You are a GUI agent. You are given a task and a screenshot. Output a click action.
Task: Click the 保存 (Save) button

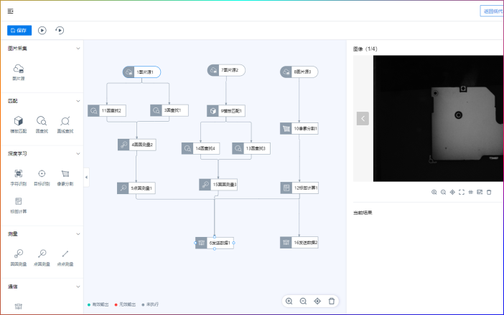(19, 30)
